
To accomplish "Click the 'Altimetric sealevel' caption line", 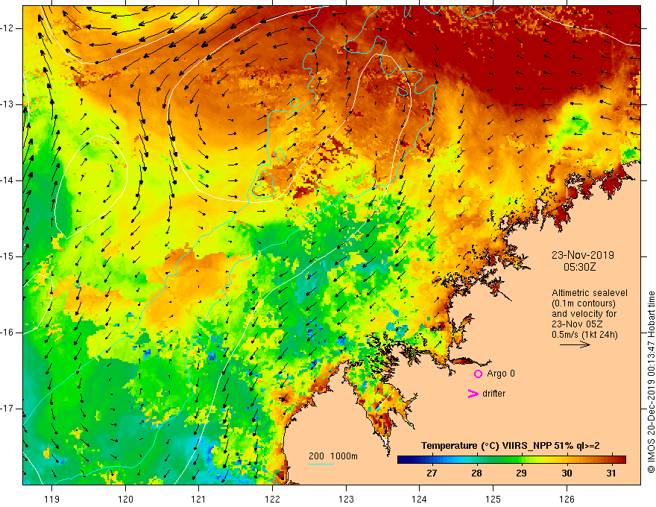I will coord(590,293).
